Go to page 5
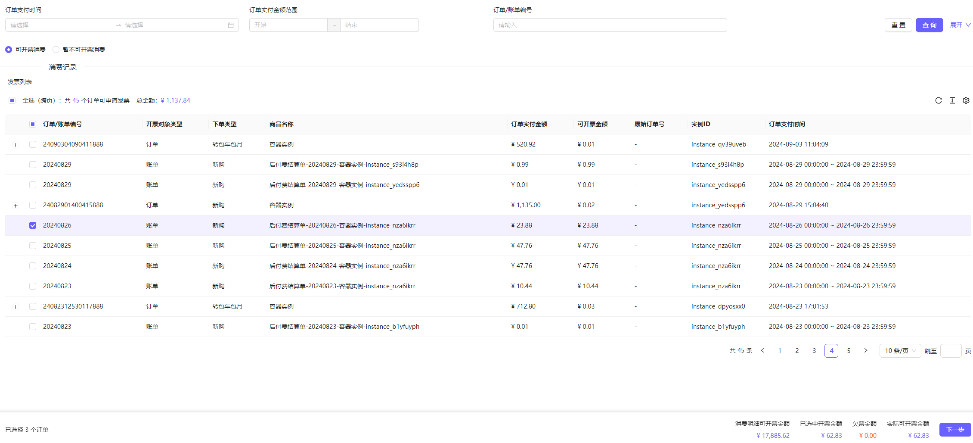Image resolution: width=973 pixels, height=443 pixels. (x=849, y=351)
